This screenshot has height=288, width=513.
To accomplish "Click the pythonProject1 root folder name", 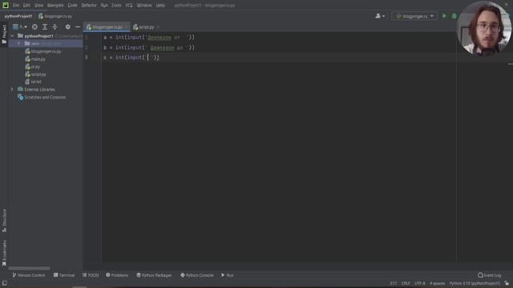I will 38,36.
